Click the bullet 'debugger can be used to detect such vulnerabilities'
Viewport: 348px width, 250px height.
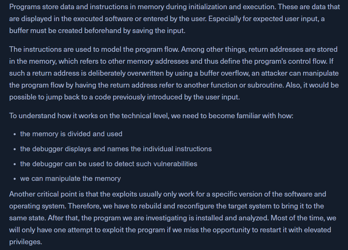109,164
